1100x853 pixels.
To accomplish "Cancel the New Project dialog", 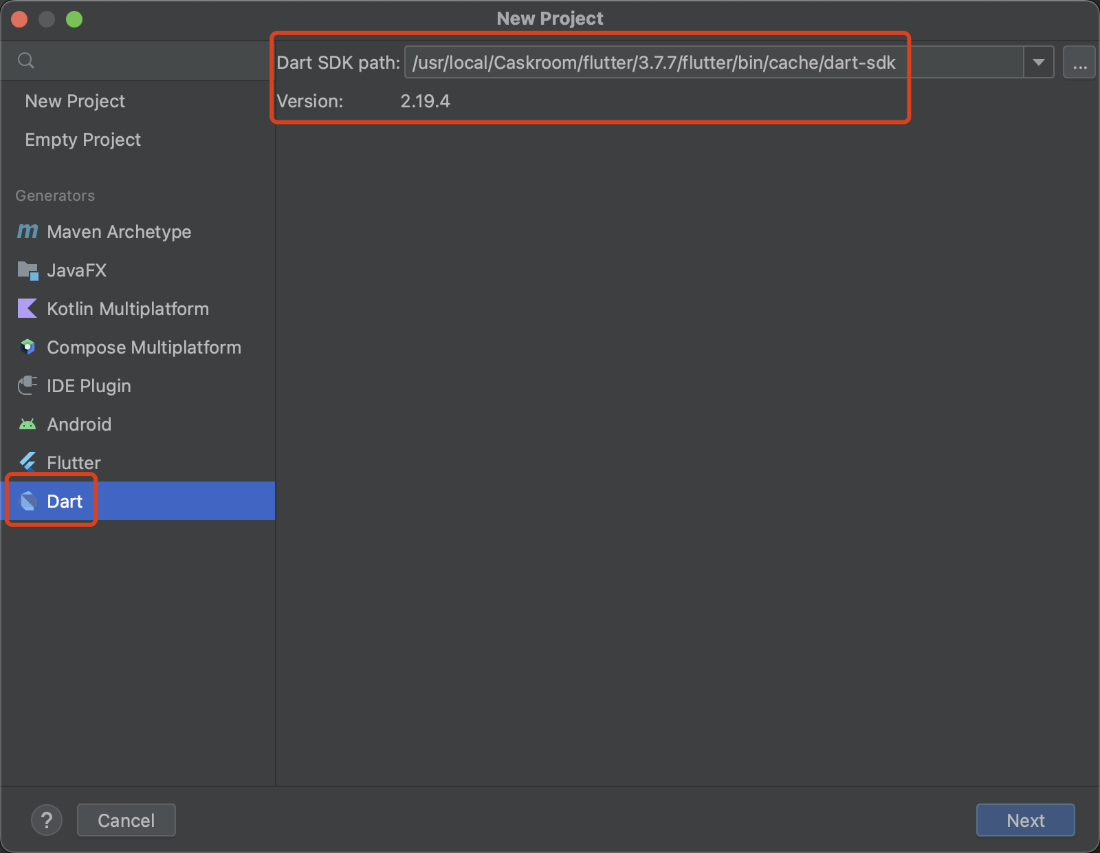I will (126, 820).
